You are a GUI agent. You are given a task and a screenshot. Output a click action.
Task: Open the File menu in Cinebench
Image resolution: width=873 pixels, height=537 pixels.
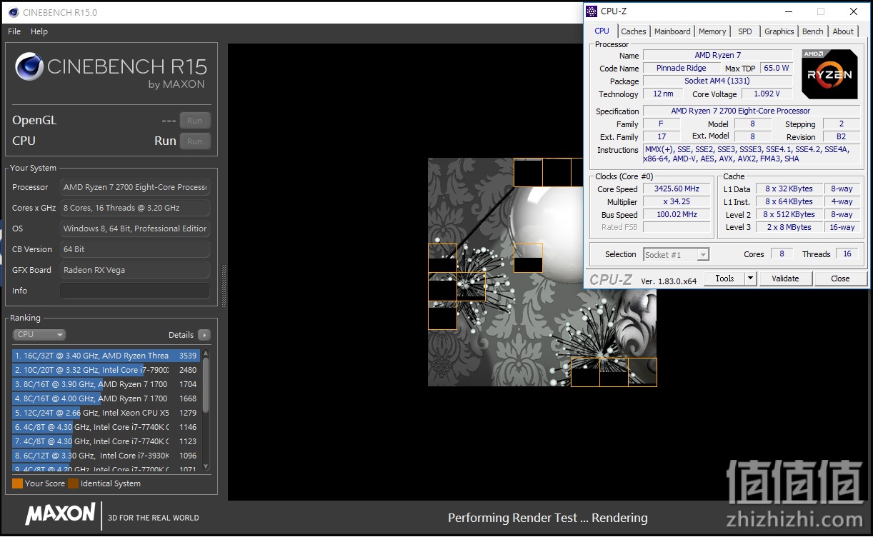pos(14,31)
